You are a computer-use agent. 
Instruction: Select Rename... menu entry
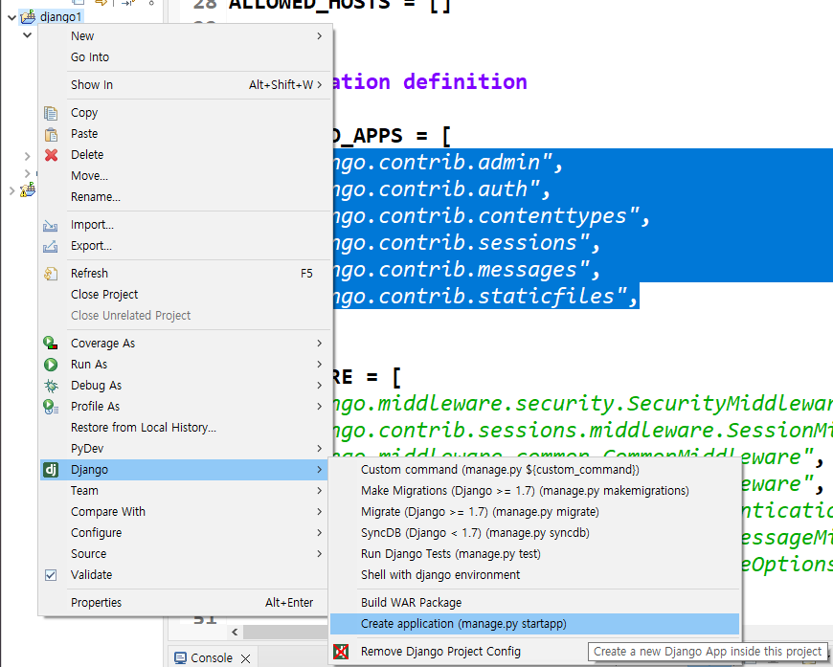pyautogui.click(x=184, y=197)
